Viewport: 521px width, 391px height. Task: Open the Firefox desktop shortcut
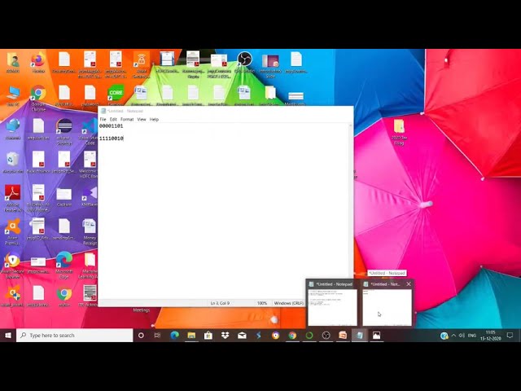pos(38,63)
